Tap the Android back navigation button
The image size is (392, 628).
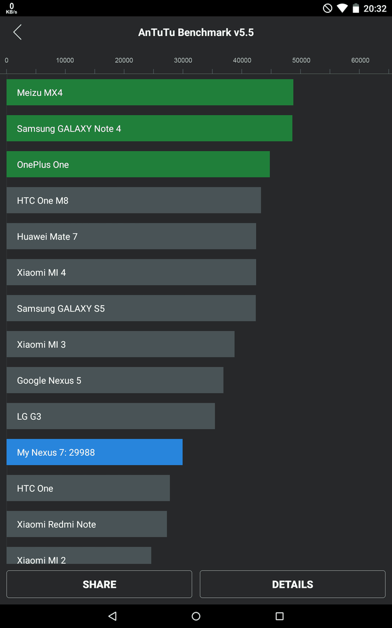click(x=113, y=616)
